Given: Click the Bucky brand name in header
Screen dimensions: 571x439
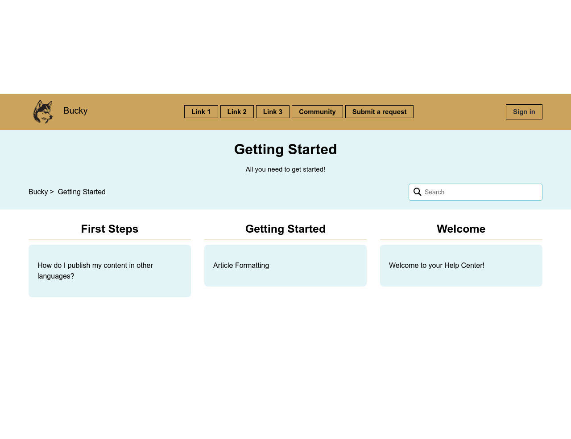Looking at the screenshot, I should point(75,111).
